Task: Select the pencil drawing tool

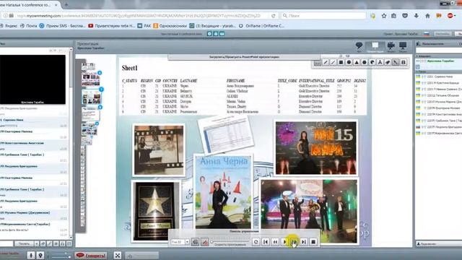Action: click(326, 63)
